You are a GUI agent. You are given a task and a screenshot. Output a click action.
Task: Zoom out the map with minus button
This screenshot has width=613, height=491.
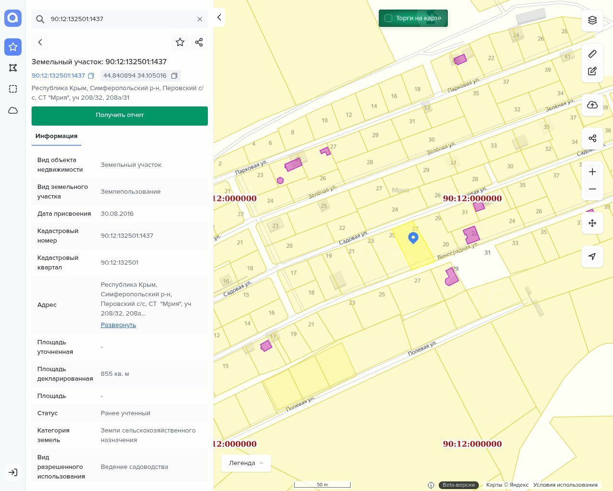[592, 189]
